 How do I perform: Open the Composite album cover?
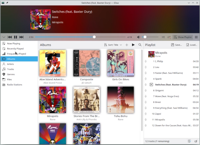87,63
